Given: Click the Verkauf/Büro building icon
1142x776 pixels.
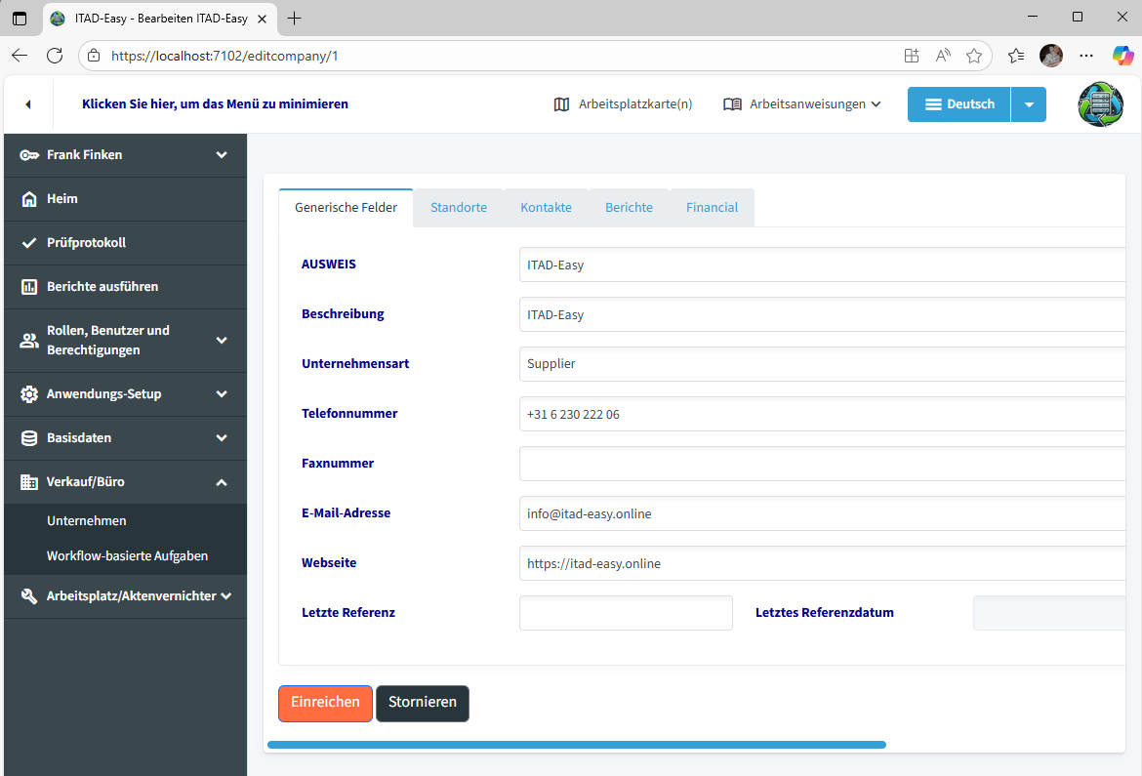Looking at the screenshot, I should 29,482.
